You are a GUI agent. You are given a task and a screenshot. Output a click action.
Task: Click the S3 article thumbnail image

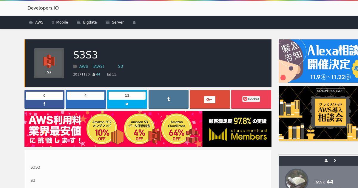coord(49,63)
